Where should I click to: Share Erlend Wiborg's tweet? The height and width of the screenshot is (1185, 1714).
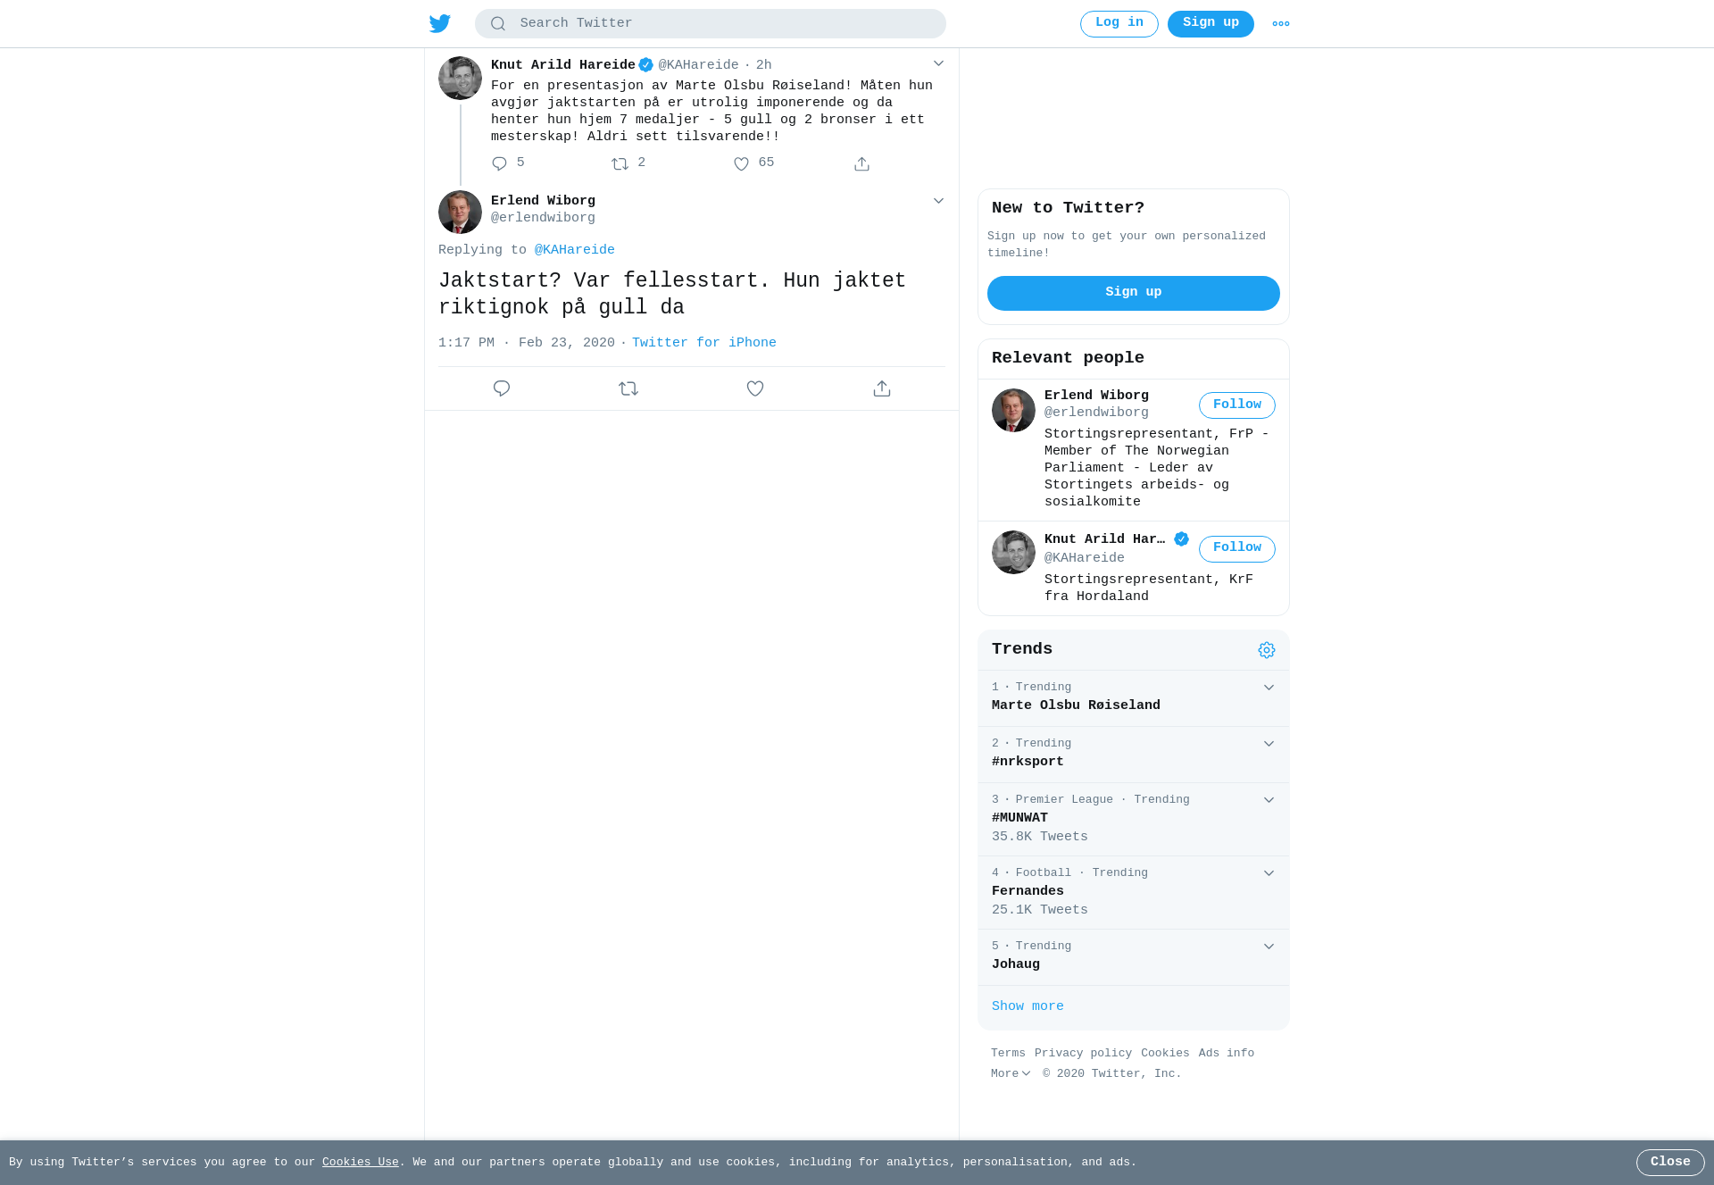point(882,388)
